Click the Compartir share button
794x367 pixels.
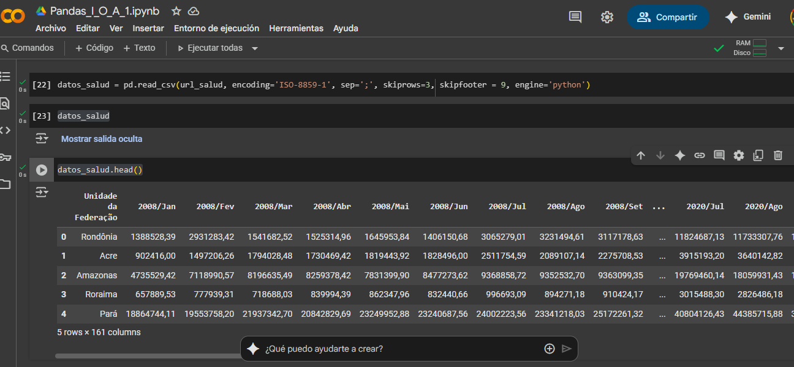point(668,17)
